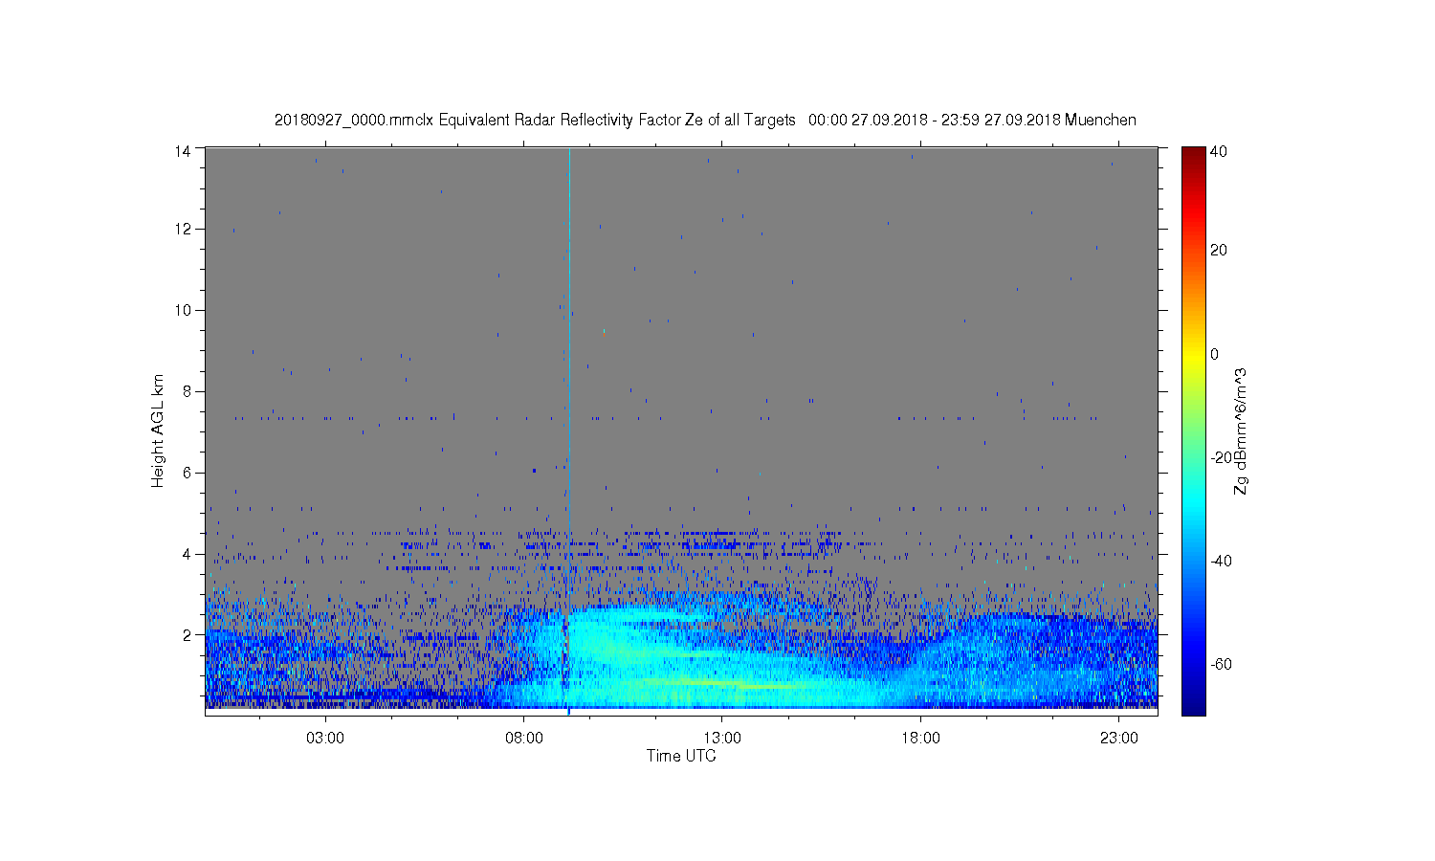This screenshot has width=1435, height=861.
Task: Click the height tick label '12'
Action: pyautogui.click(x=184, y=229)
